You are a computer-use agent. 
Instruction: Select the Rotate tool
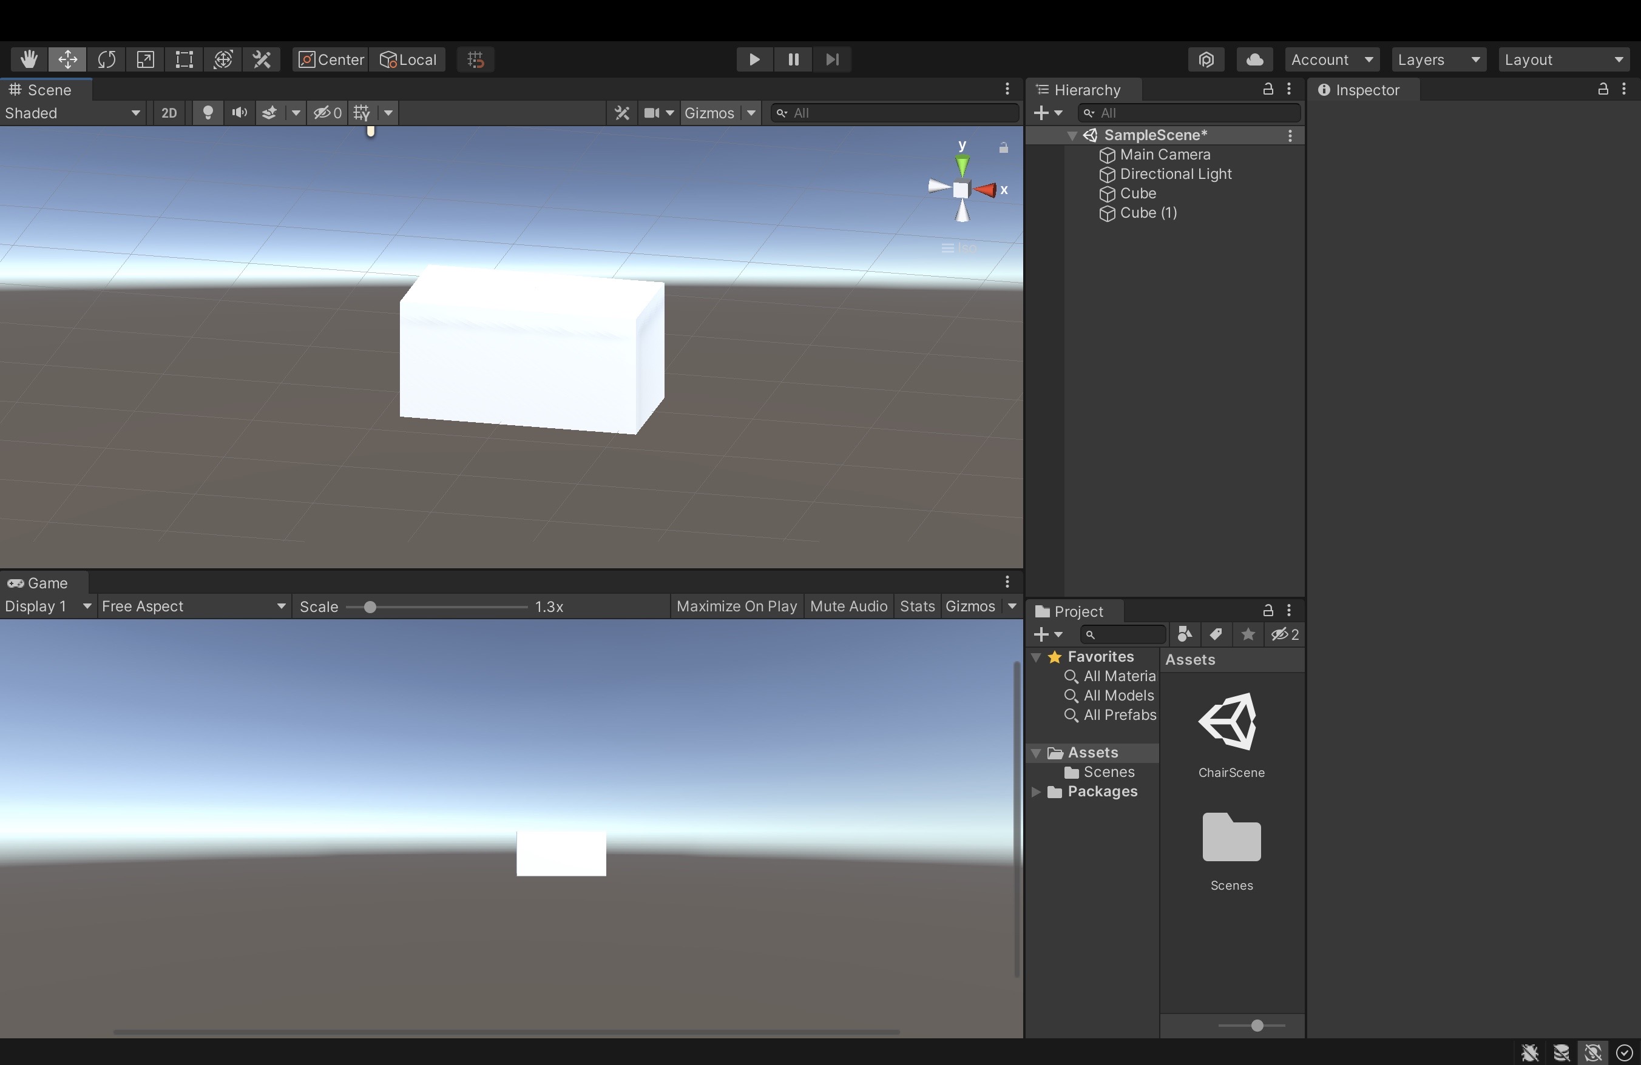click(106, 59)
